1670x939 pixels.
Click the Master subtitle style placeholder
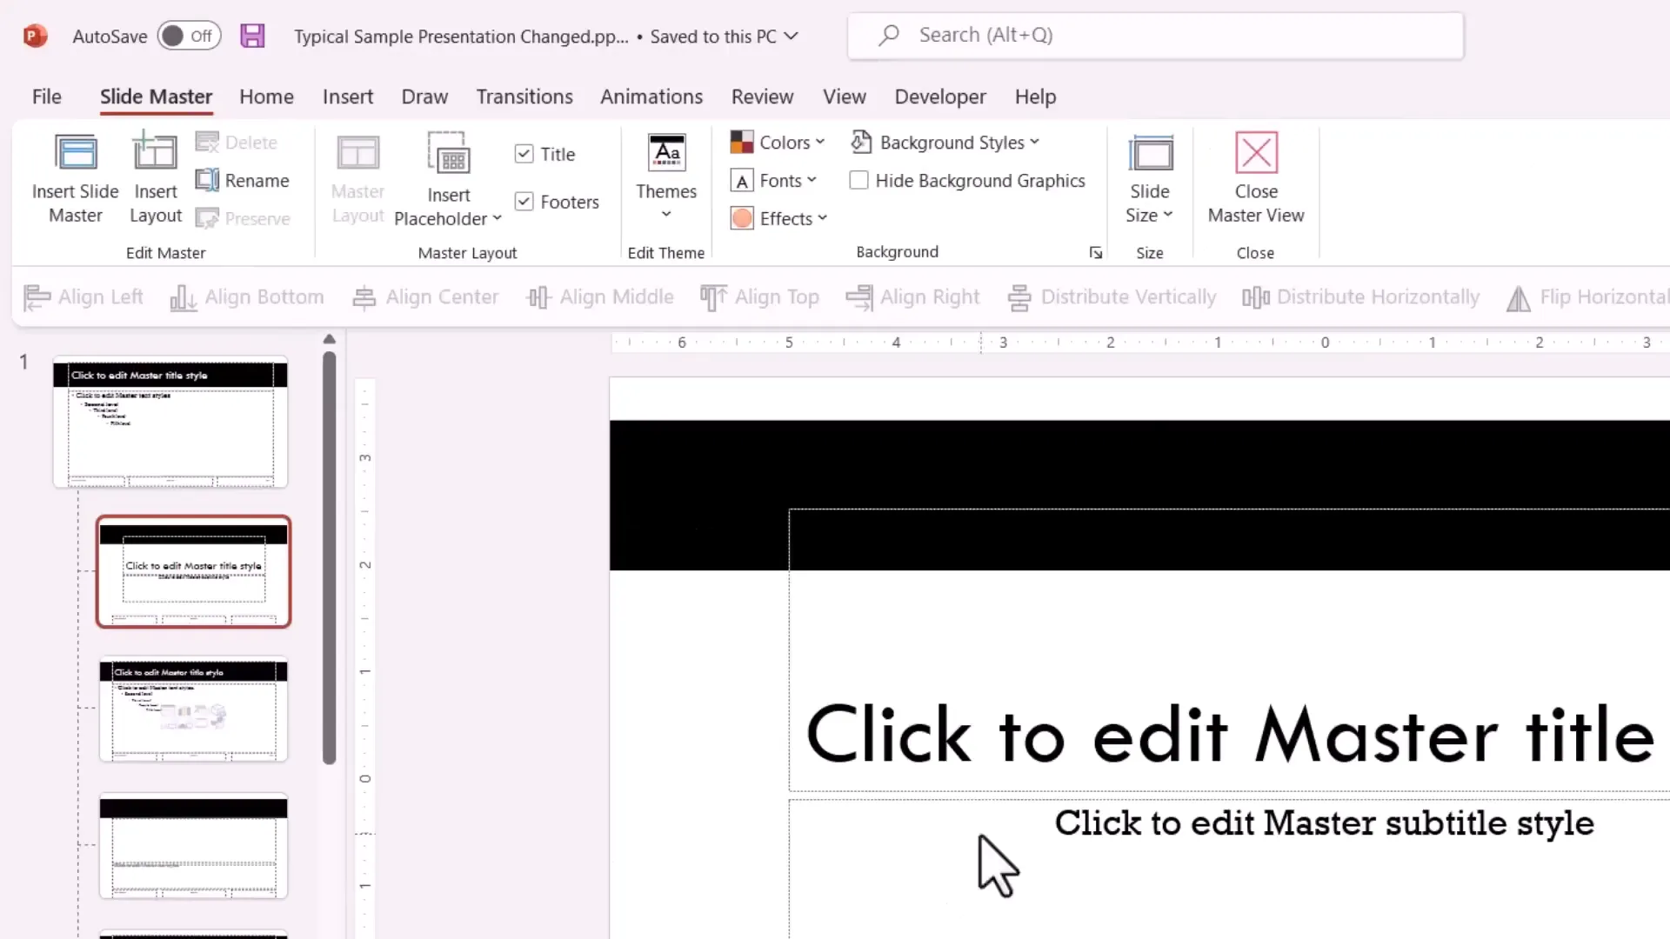[x=1324, y=822]
